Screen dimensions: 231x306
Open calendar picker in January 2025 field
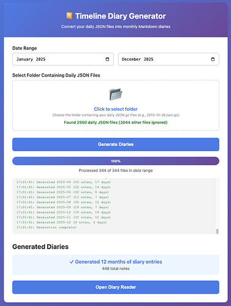[107, 59]
